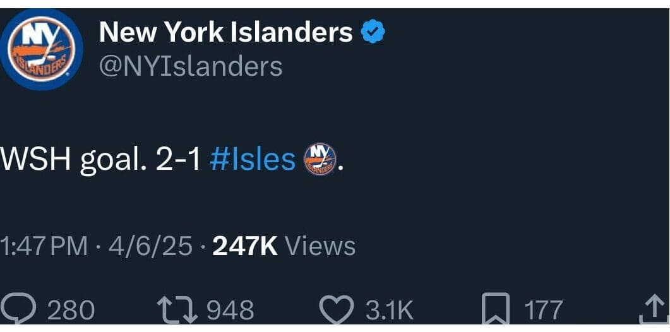This screenshot has height=332, width=670.
Task: Click the 1:47 PM timestamp
Action: (x=44, y=246)
